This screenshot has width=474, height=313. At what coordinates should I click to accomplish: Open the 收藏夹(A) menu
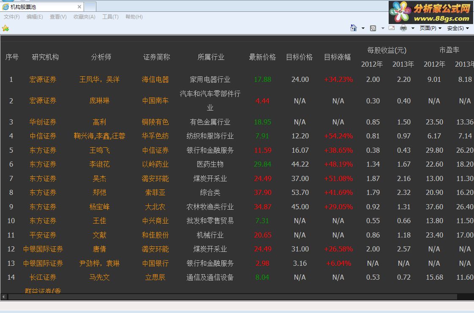click(x=84, y=17)
